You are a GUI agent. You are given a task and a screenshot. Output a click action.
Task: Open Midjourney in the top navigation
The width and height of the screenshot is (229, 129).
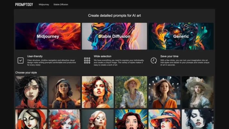[44, 5]
